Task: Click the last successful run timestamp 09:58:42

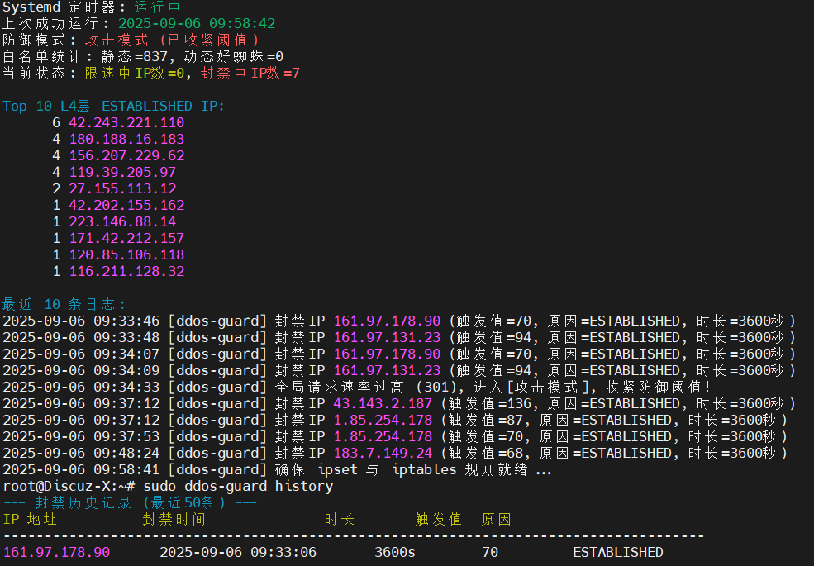Action: click(x=197, y=23)
